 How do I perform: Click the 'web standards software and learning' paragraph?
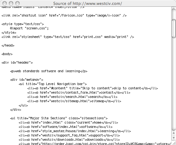pyautogui.click(x=49, y=71)
